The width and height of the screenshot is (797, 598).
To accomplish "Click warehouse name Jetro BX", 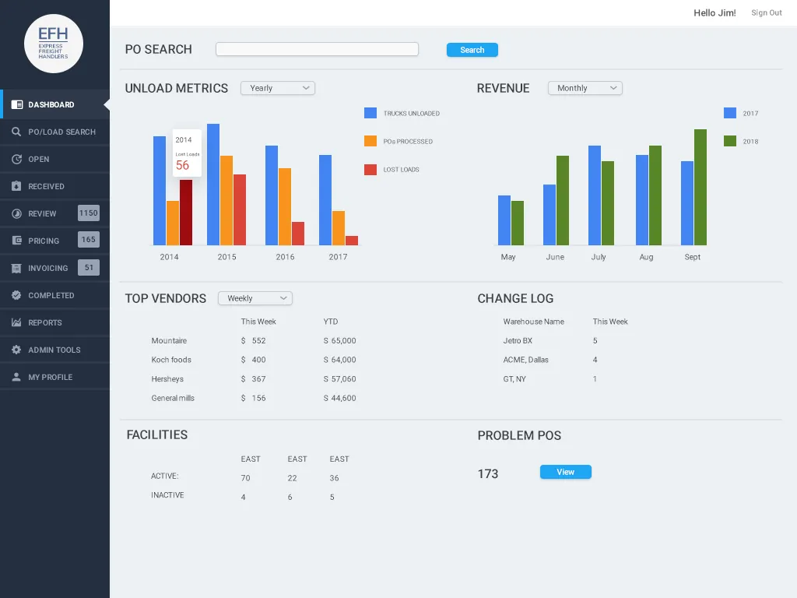I will [x=518, y=341].
